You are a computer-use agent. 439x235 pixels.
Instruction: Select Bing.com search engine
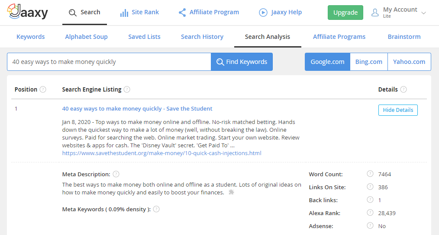369,62
